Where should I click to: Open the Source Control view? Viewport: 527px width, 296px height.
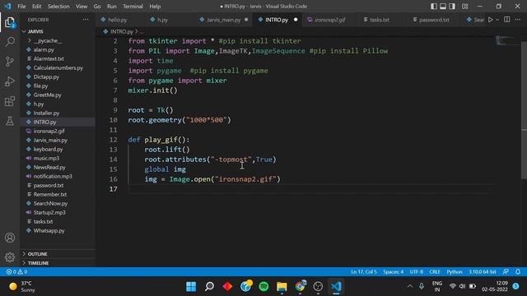(10, 62)
